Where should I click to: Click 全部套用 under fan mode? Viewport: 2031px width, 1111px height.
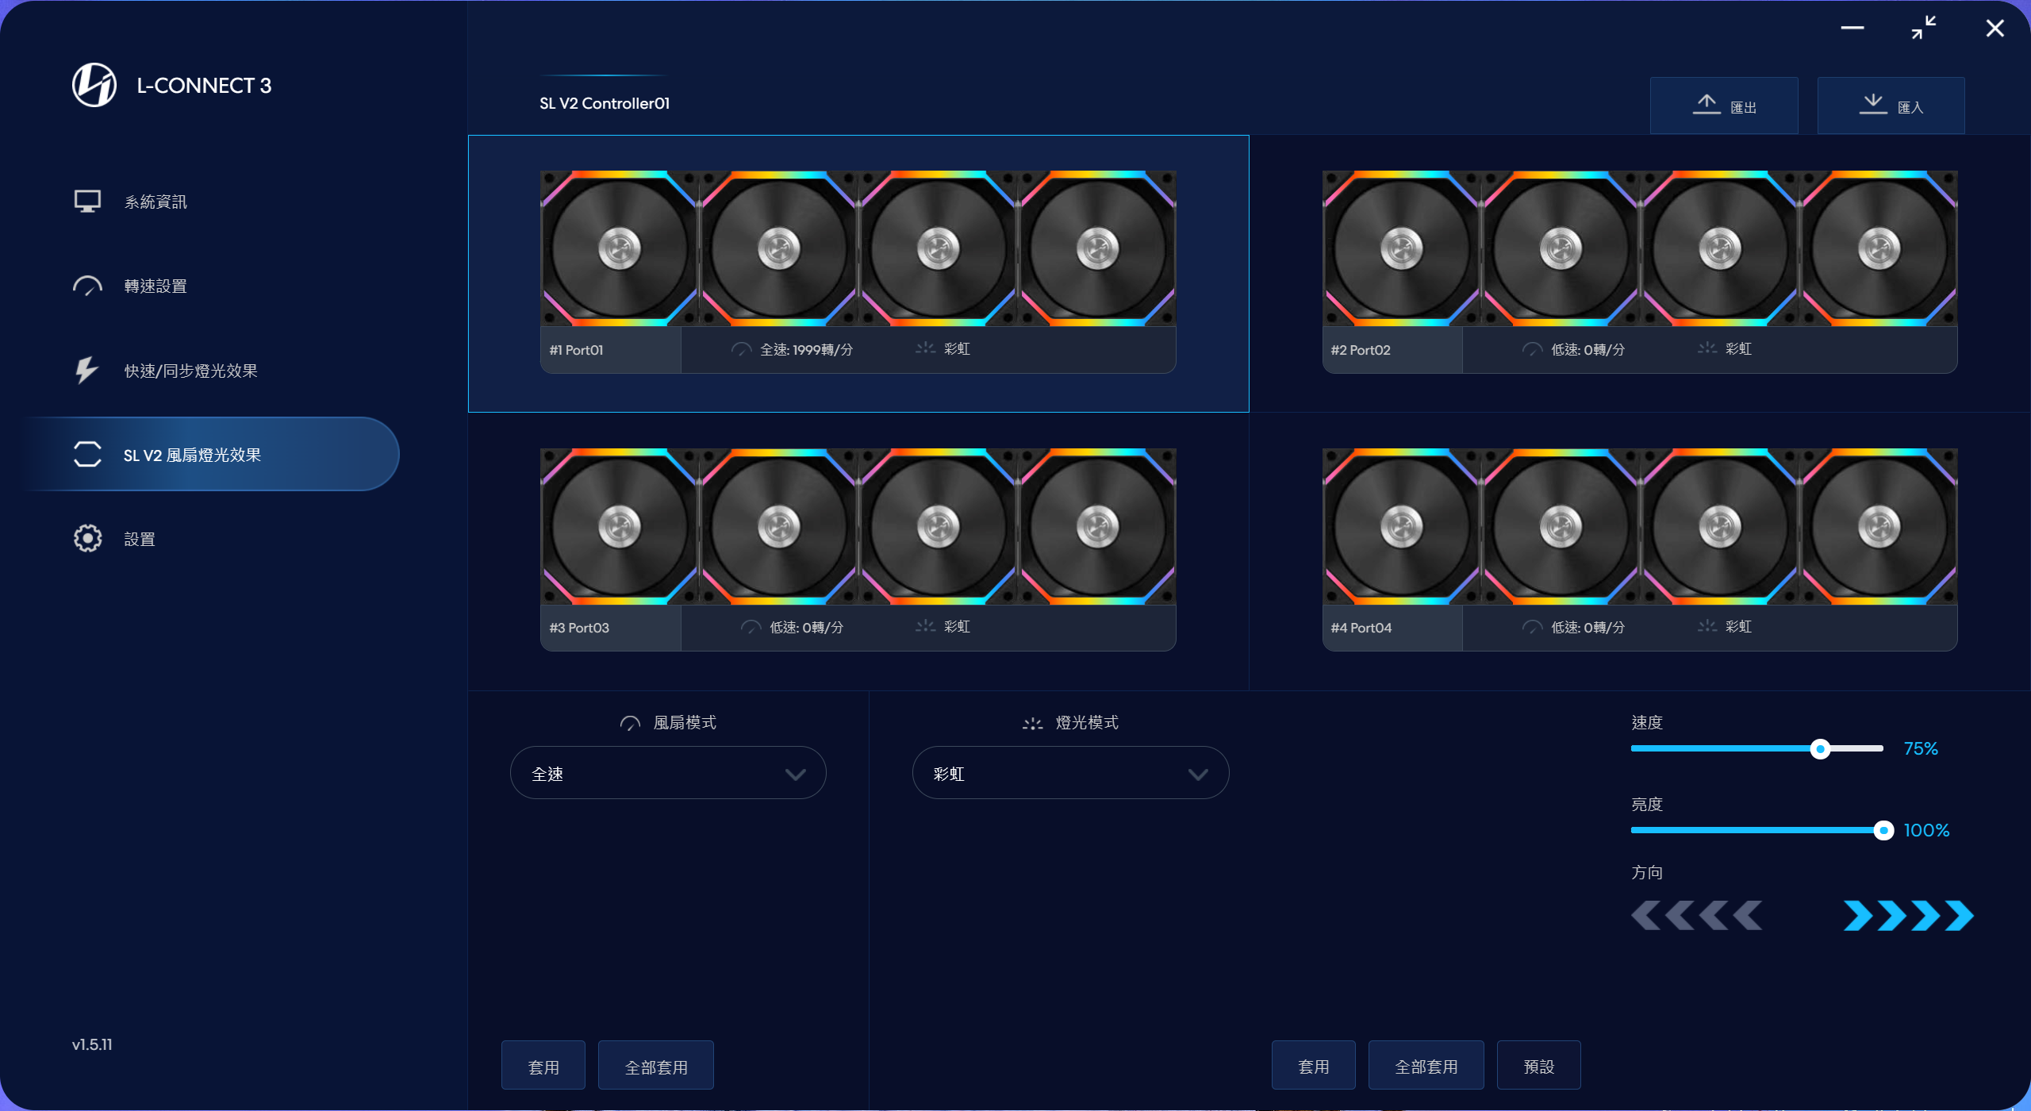pos(656,1067)
